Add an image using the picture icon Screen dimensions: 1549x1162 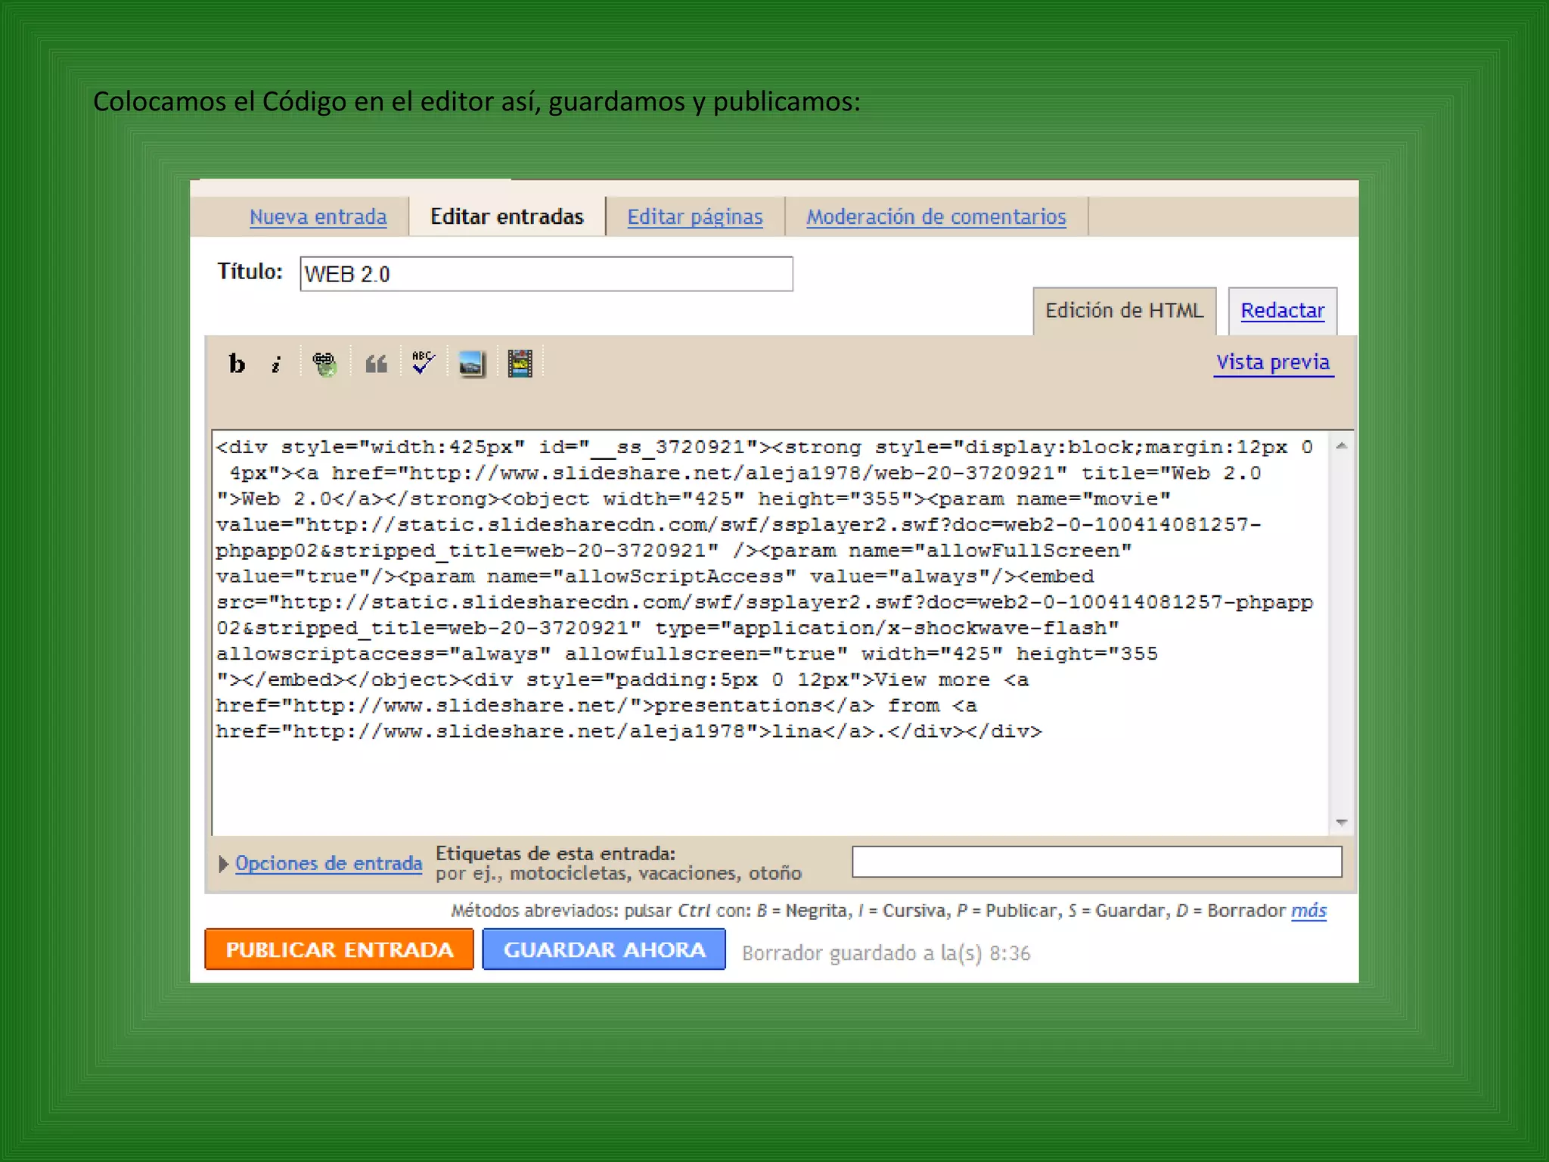pyautogui.click(x=471, y=365)
